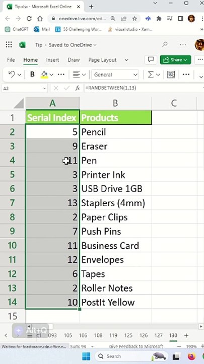Toggle Bold formatting button
The width and height of the screenshot is (204, 364).
(32, 74)
